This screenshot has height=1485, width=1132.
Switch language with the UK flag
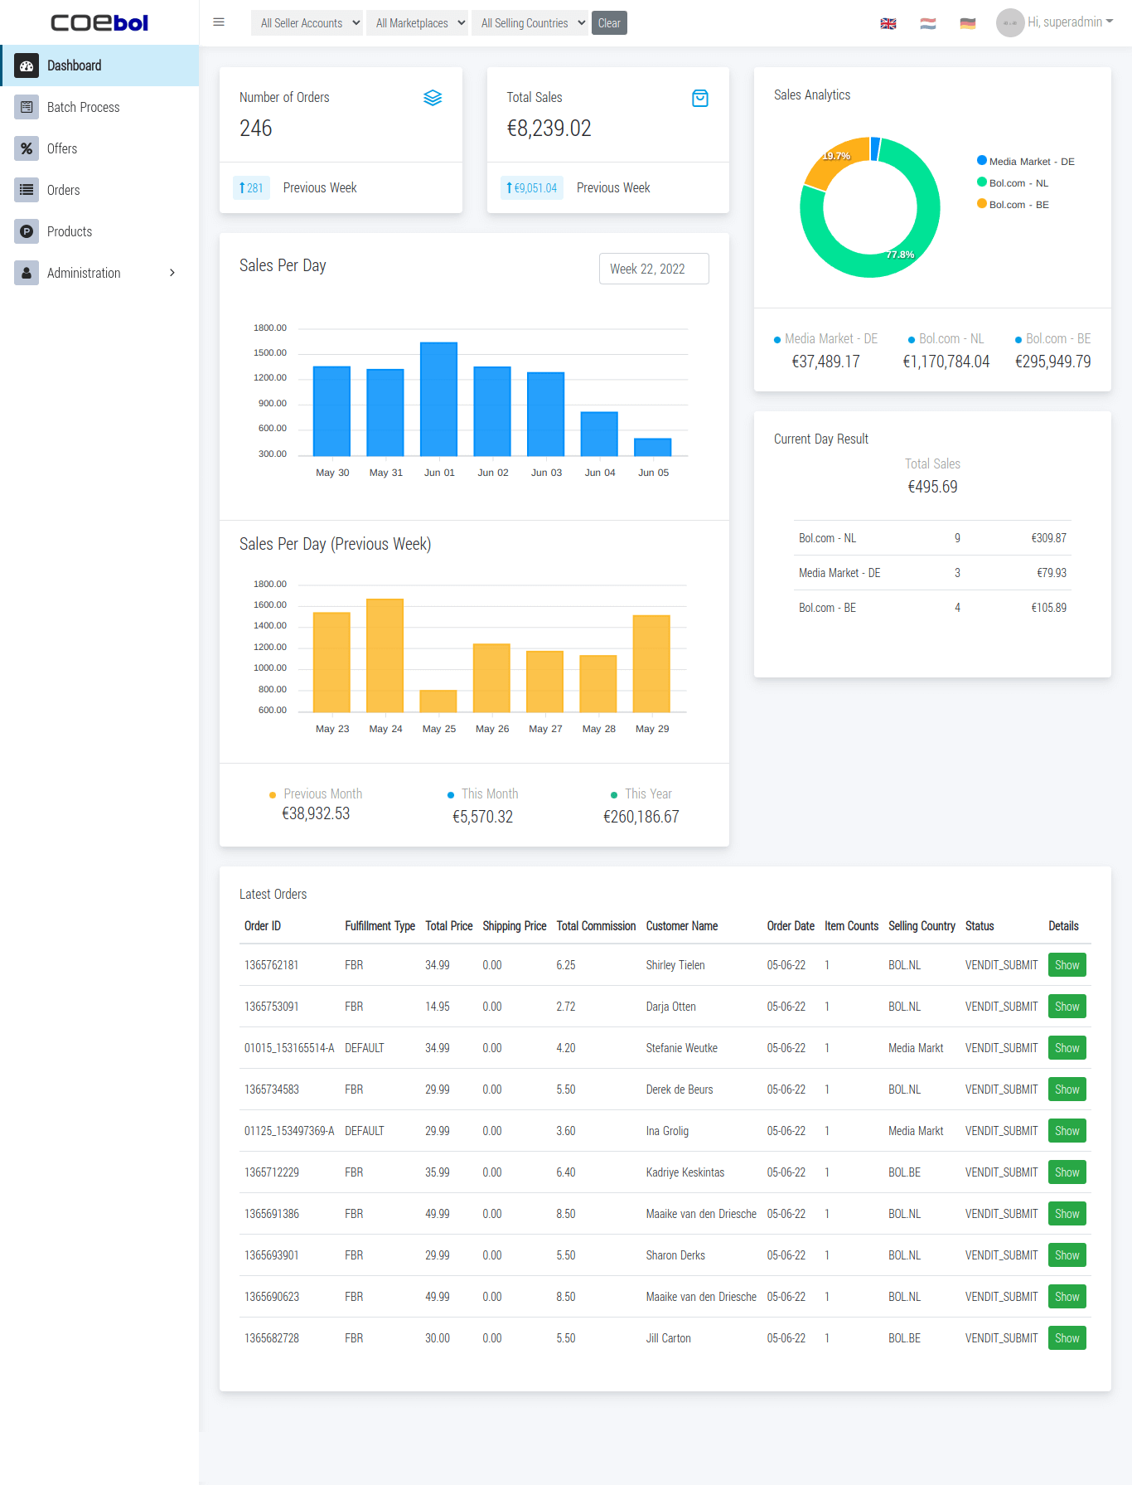click(888, 23)
